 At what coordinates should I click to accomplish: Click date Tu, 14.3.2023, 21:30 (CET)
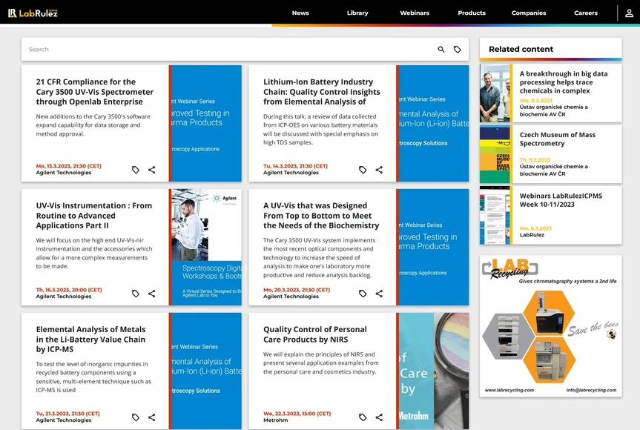point(295,166)
